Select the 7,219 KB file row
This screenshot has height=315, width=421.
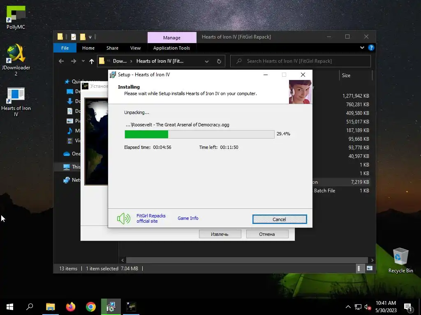pos(341,182)
